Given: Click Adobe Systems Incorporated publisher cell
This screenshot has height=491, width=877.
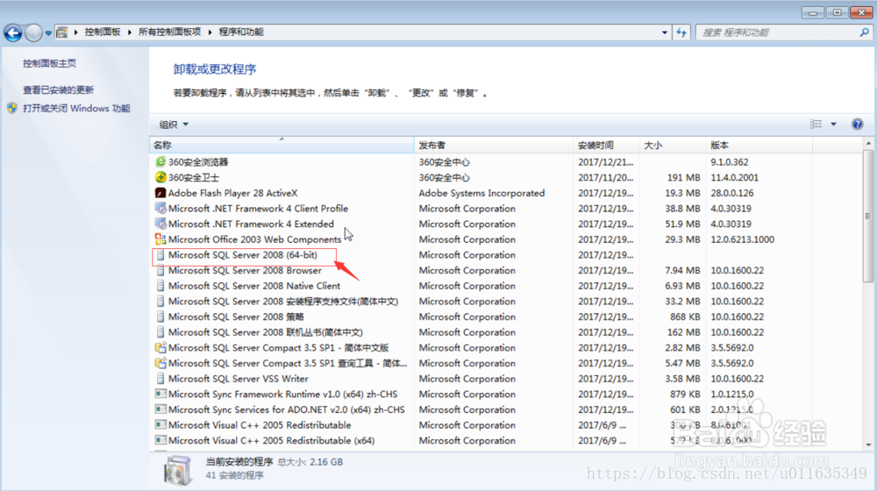Looking at the screenshot, I should coord(481,193).
